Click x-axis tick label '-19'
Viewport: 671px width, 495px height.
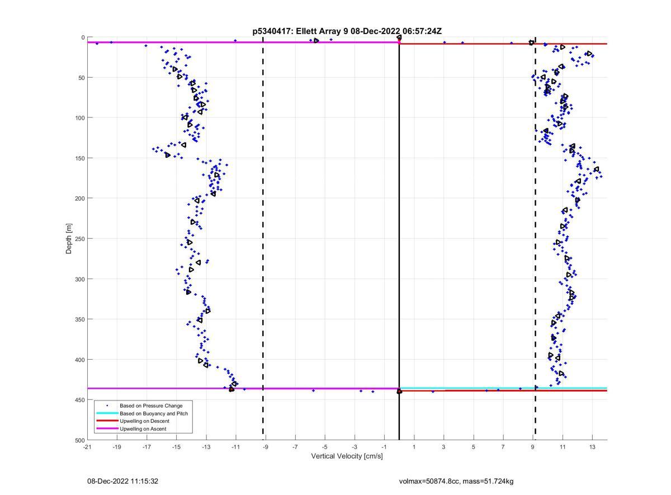[x=117, y=447]
